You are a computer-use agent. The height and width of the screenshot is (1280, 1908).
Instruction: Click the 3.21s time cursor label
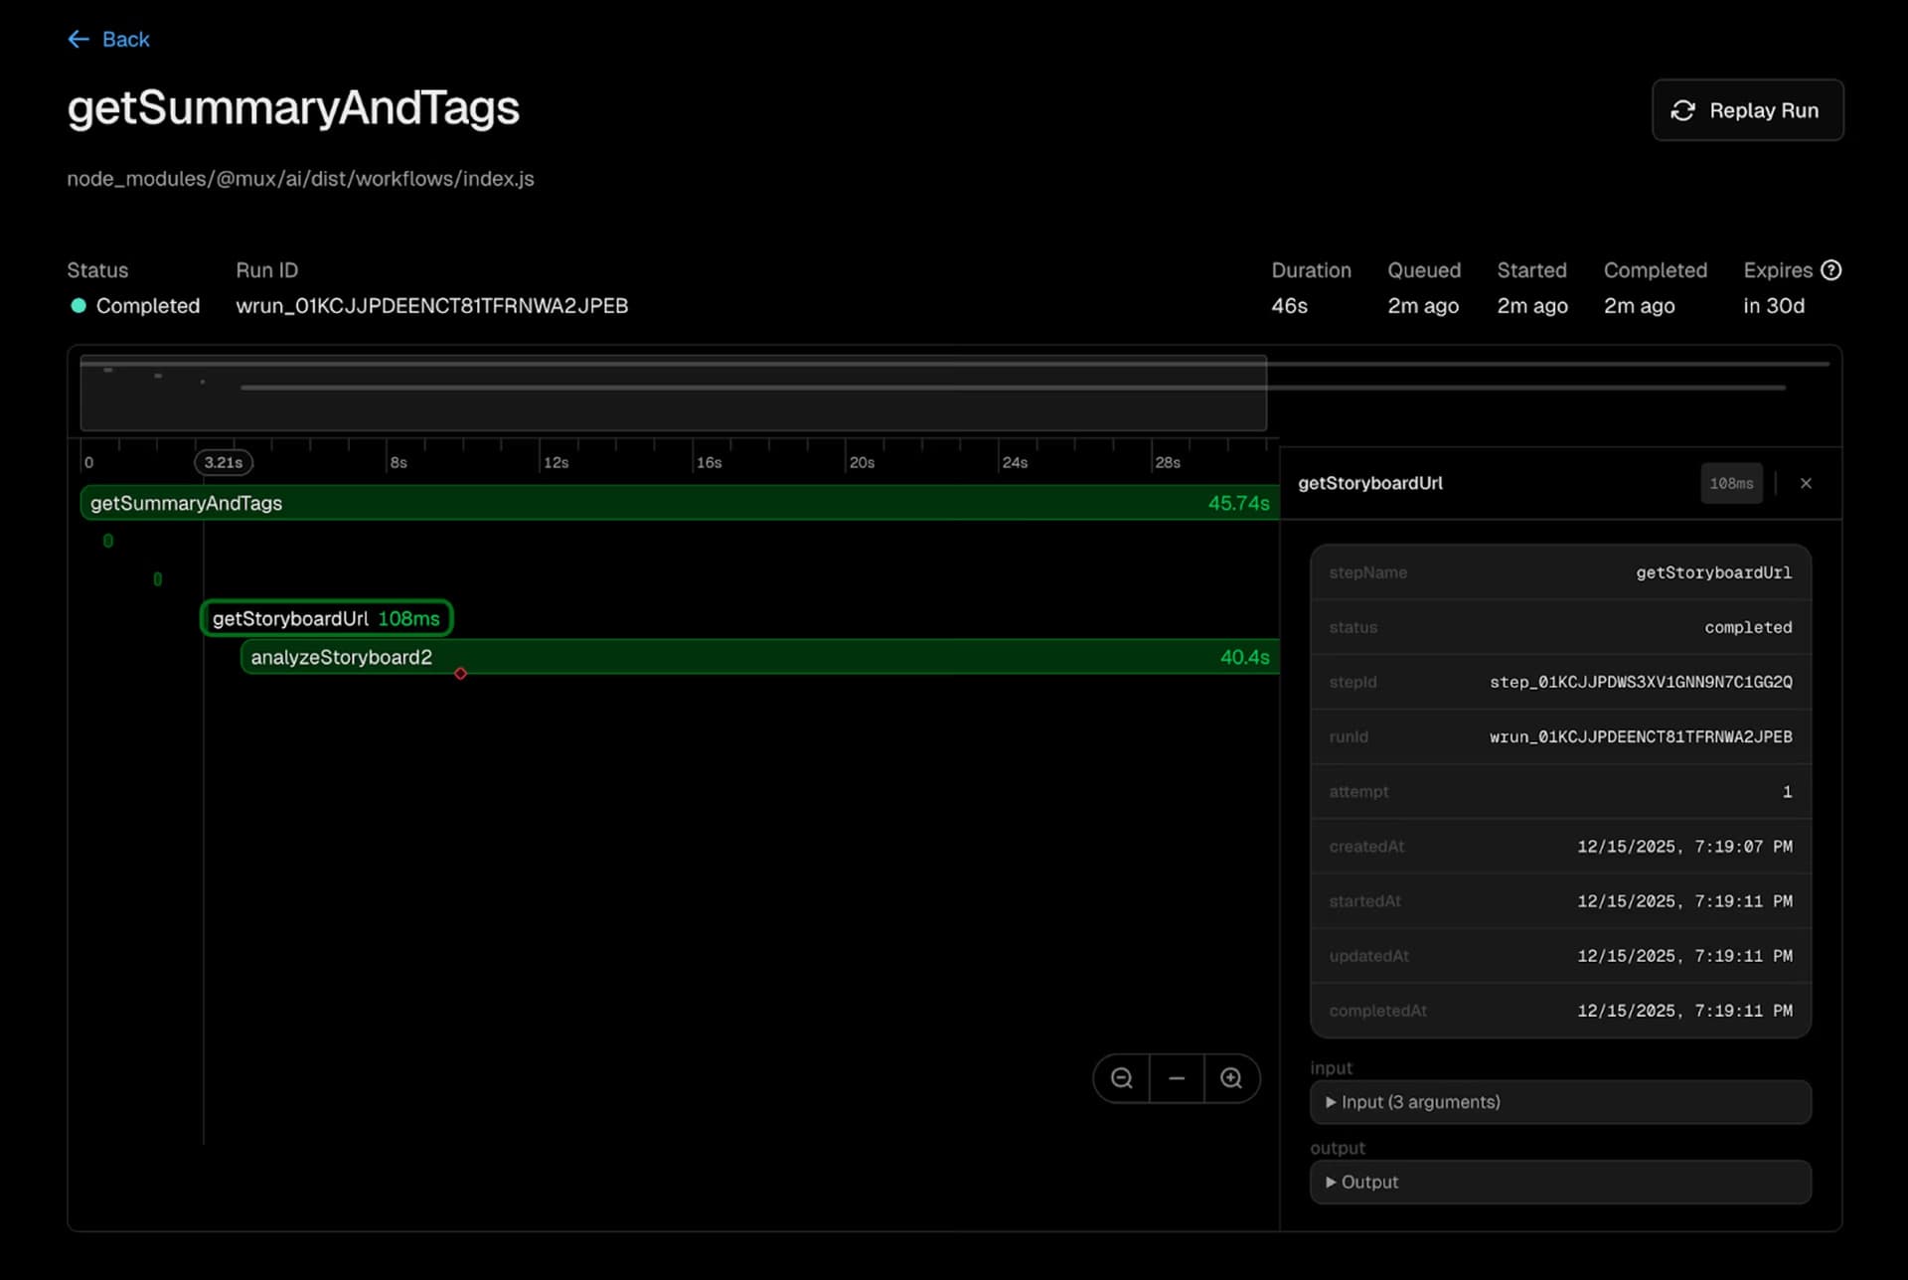[x=223, y=462]
